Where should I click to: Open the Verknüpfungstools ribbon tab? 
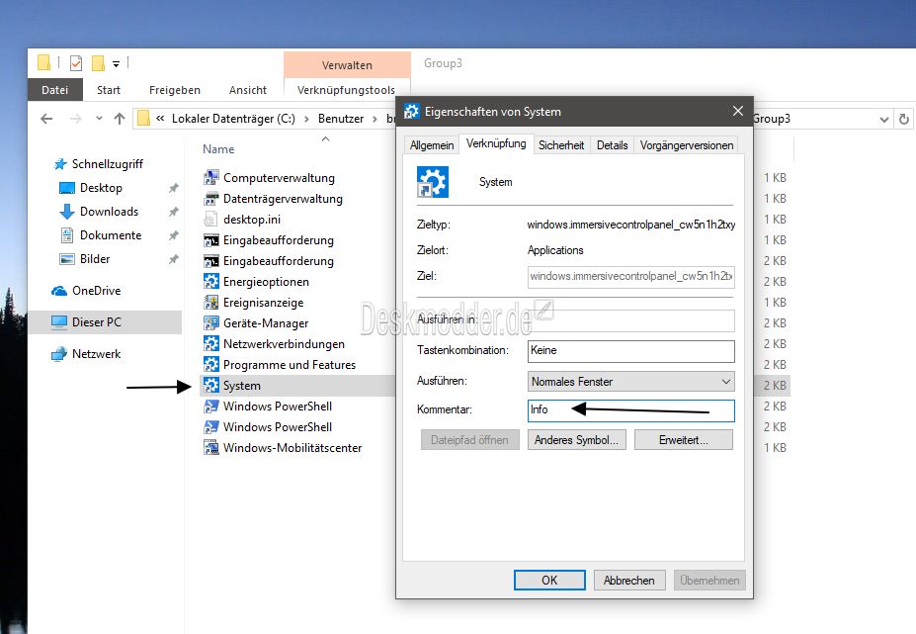click(x=347, y=90)
